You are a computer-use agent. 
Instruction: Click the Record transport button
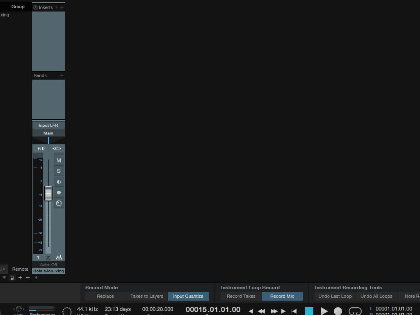tap(338, 311)
